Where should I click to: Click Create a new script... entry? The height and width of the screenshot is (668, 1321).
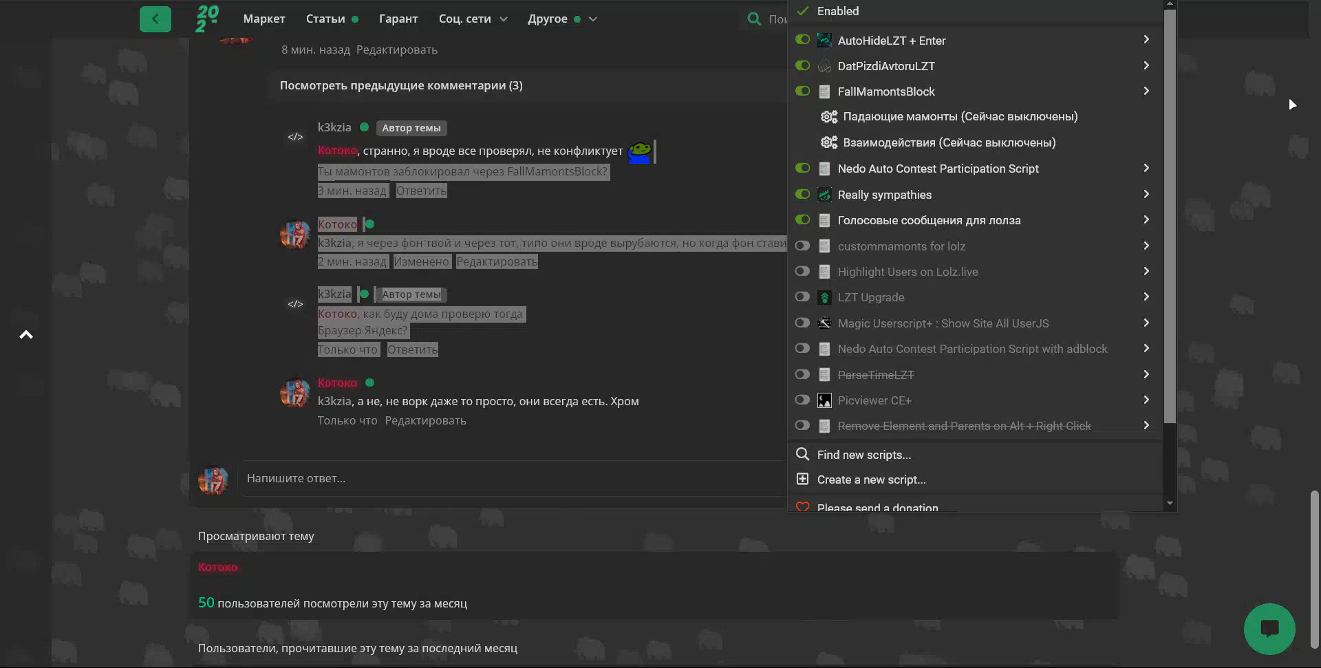tap(872, 480)
